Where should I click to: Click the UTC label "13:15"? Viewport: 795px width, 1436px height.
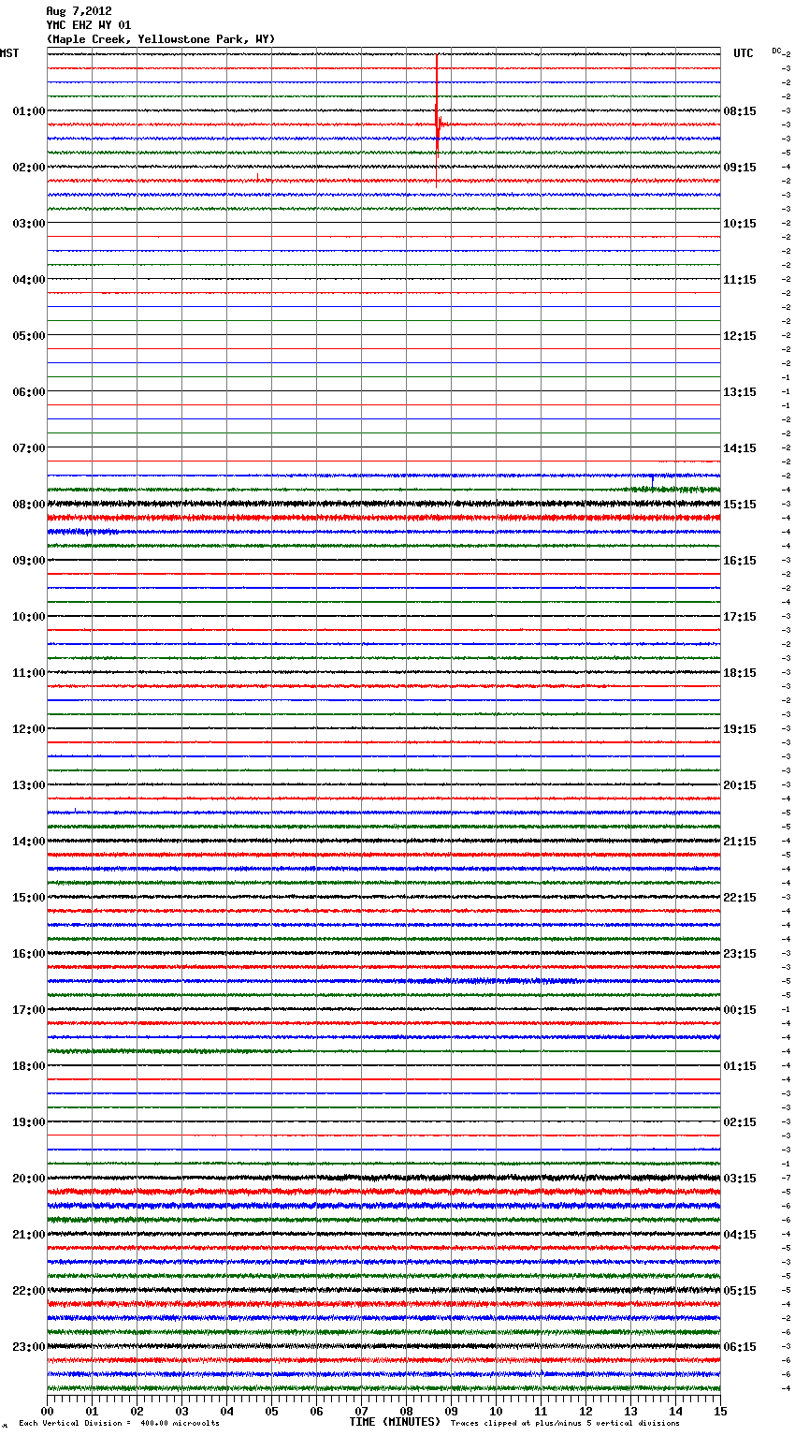(740, 392)
